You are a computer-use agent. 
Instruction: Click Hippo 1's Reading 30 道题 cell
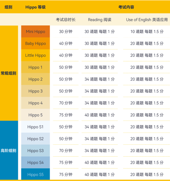point(100,67)
